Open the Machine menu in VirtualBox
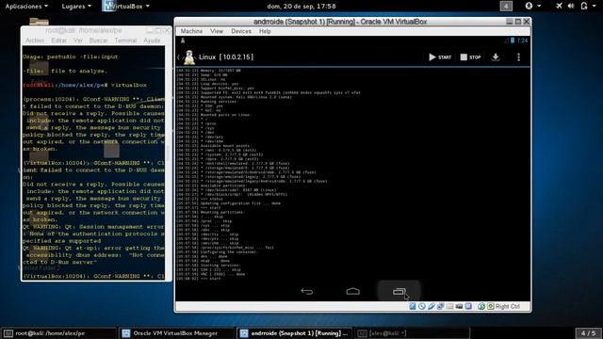Image resolution: width=603 pixels, height=339 pixels. tap(191, 31)
